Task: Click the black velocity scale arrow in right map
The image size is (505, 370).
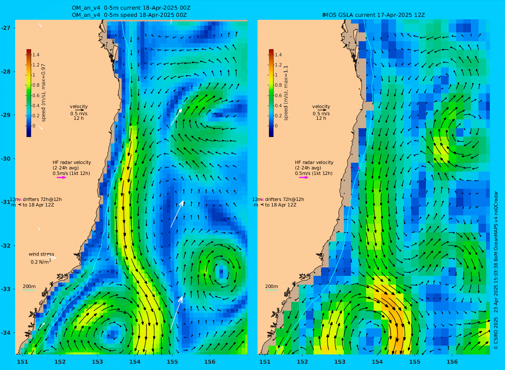Action: pyautogui.click(x=322, y=110)
